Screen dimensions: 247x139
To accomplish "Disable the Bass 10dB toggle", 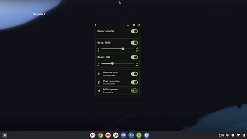I will tap(134, 43).
